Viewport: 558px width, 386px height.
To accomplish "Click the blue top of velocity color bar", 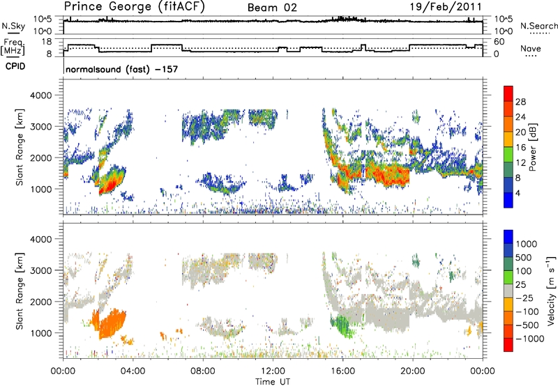I will pyautogui.click(x=508, y=237).
